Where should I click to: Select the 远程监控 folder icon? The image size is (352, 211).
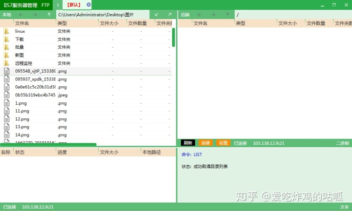[x=6, y=63]
